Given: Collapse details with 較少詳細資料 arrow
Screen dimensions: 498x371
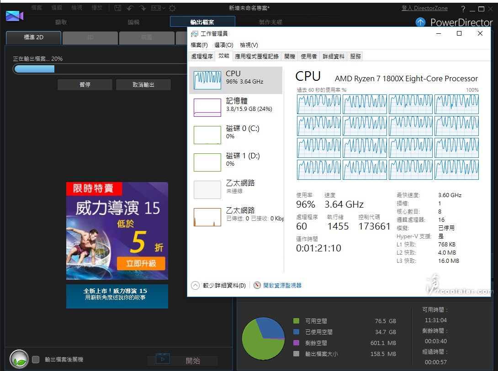Looking at the screenshot, I should 196,285.
